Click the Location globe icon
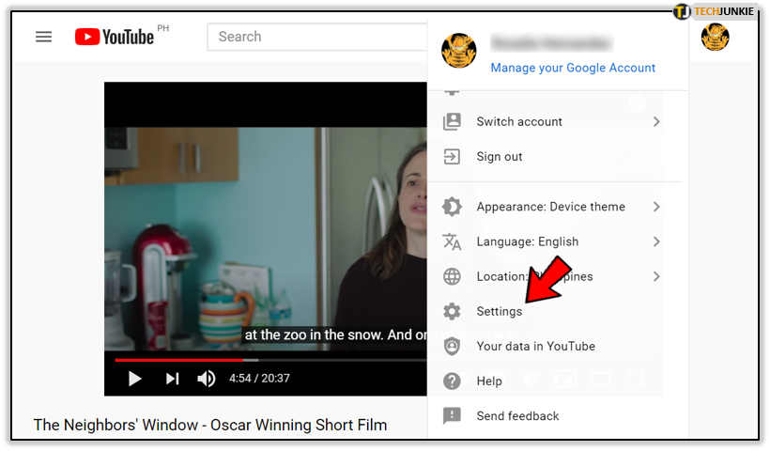The width and height of the screenshot is (770, 451). (x=452, y=276)
